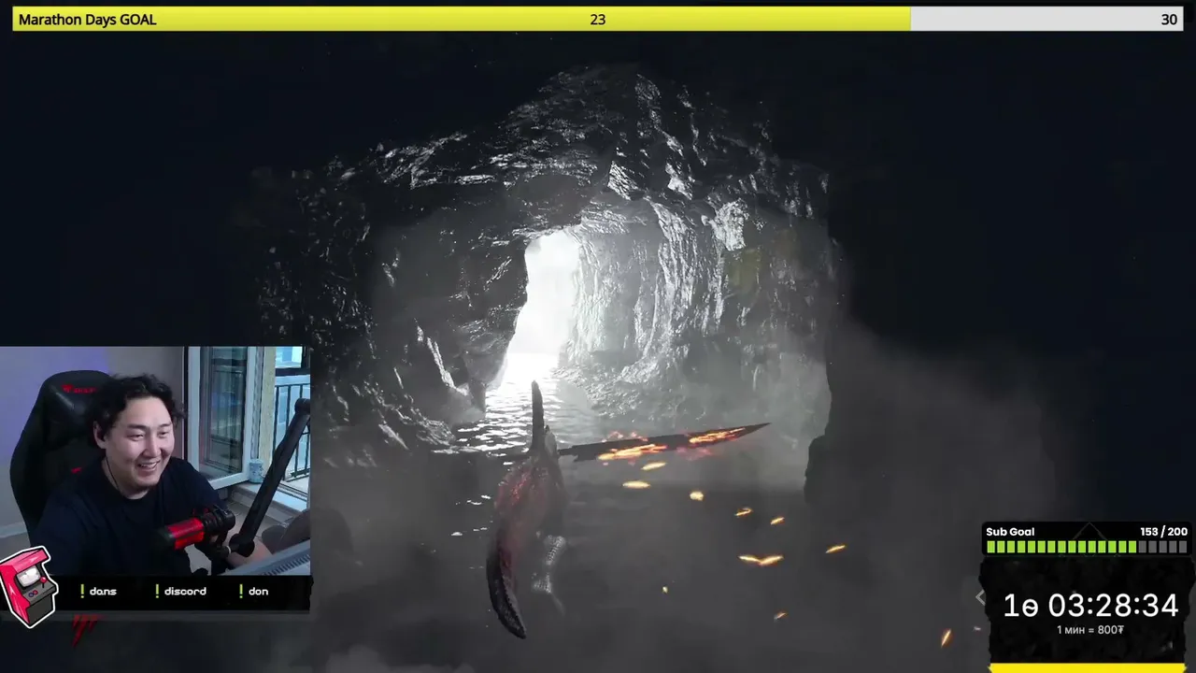The width and height of the screenshot is (1196, 673).
Task: Click the "Sub Goal" label
Action: 1010,532
